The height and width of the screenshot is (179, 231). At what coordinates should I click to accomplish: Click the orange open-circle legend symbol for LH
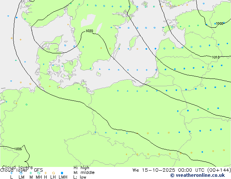54,173
